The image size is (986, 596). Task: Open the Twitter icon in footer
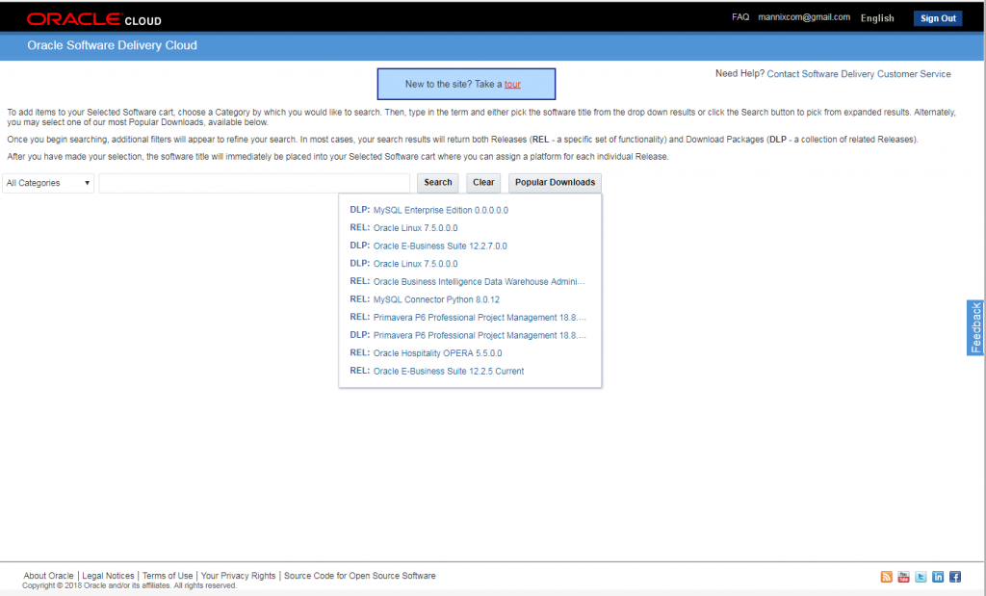(x=921, y=577)
